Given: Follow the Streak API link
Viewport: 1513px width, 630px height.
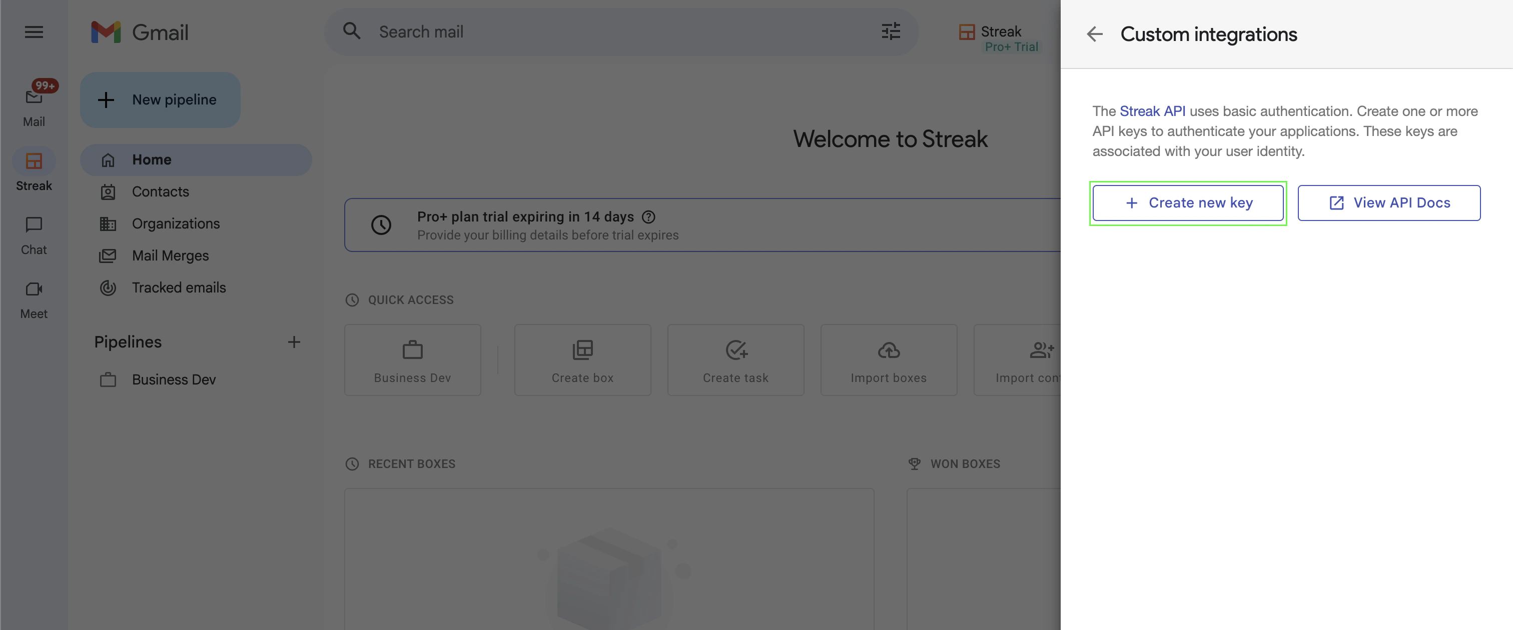Looking at the screenshot, I should pyautogui.click(x=1152, y=111).
